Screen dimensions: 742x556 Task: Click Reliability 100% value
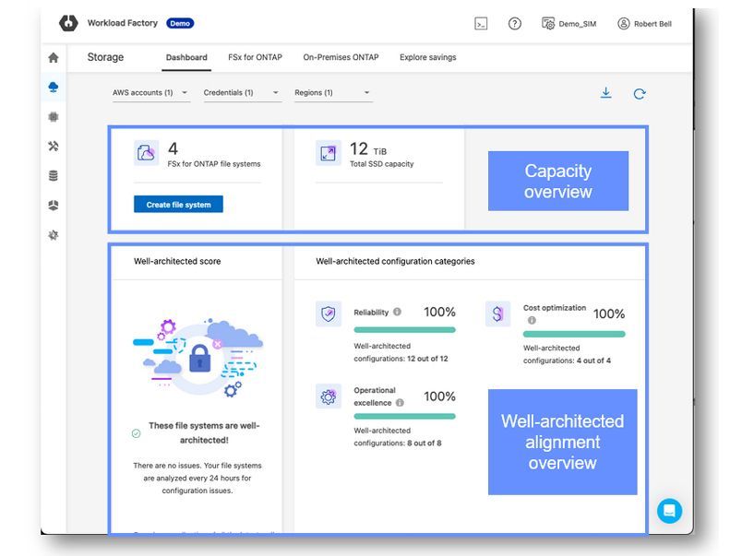click(x=439, y=312)
